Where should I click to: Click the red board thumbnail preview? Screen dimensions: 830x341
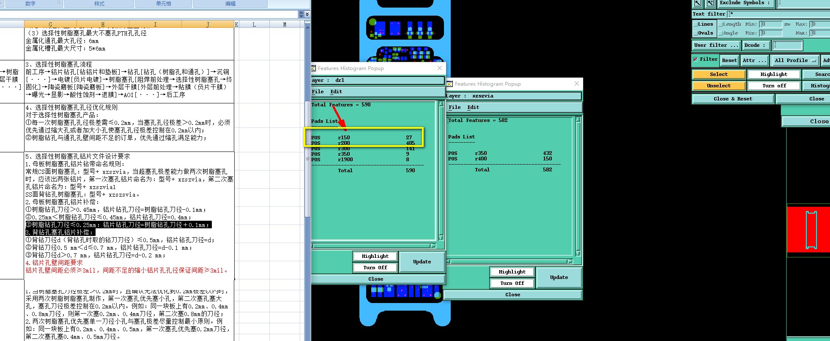(x=808, y=230)
